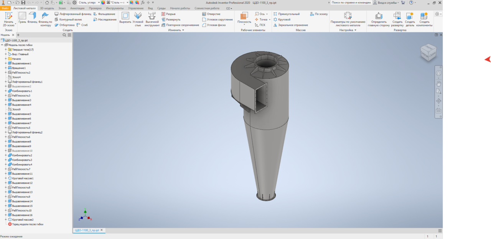This screenshot has height=239, width=491.
Task: Open the Плоскость work plane dropdown
Action: coord(244,22)
